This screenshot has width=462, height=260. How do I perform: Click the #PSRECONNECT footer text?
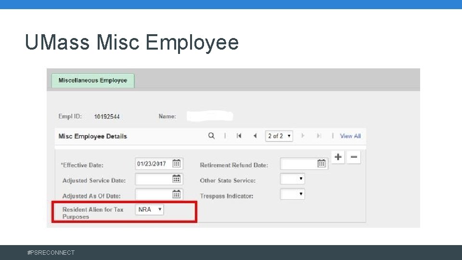pyautogui.click(x=51, y=253)
